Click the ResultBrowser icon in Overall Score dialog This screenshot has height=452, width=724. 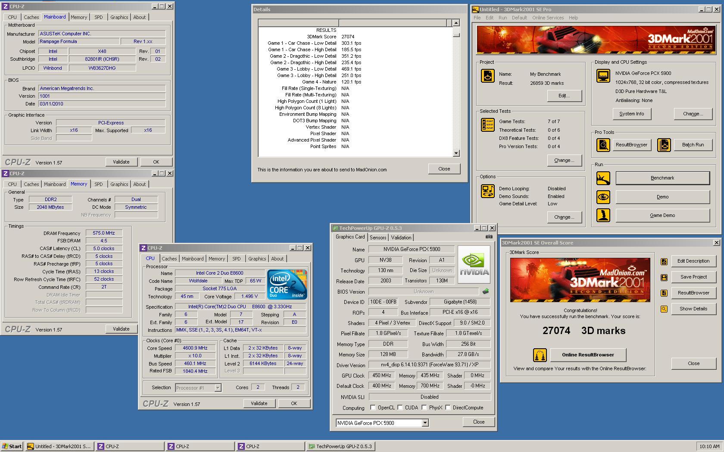pos(664,293)
